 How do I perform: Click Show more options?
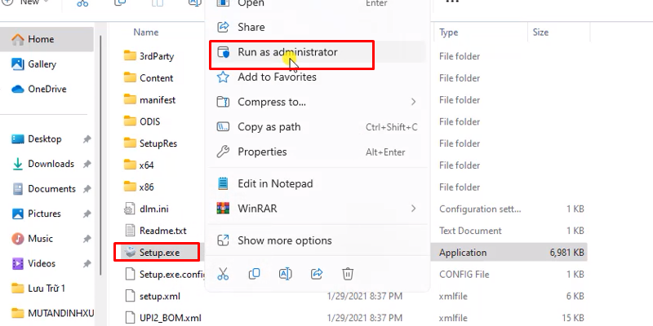click(284, 240)
